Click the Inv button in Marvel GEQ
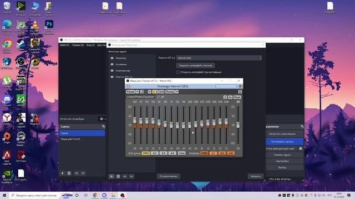Screen dimensions: 355x199 (x=230, y=97)
